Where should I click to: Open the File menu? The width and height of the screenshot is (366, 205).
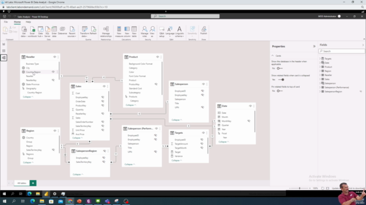(6, 22)
